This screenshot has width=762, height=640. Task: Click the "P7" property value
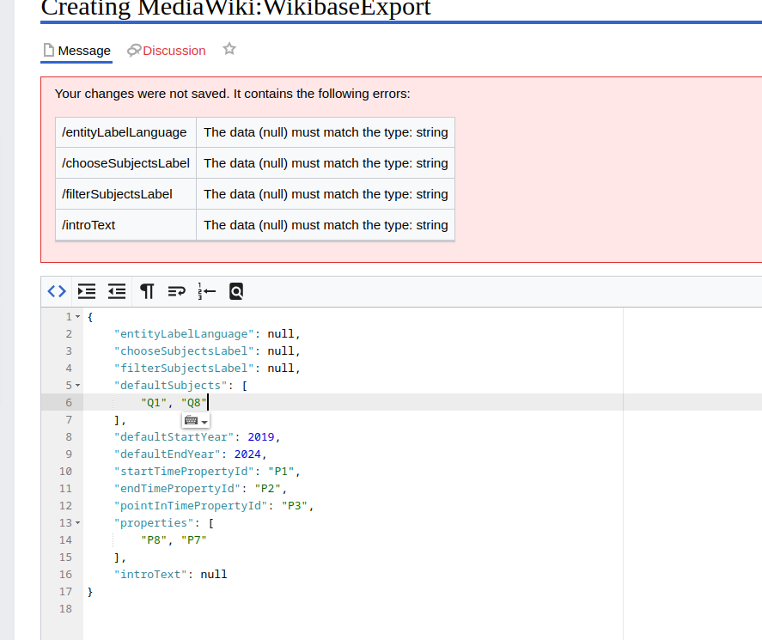click(x=194, y=539)
